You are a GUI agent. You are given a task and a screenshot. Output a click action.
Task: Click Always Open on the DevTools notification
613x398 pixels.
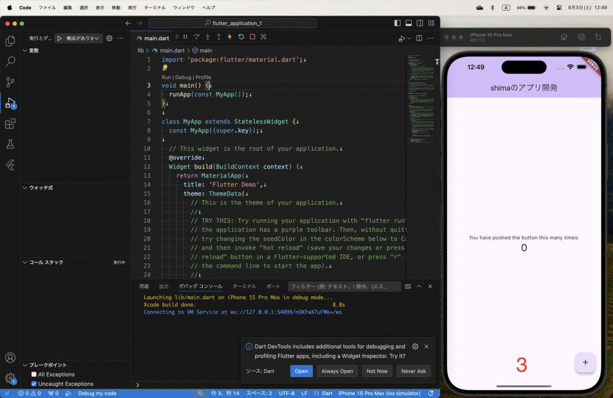point(338,371)
